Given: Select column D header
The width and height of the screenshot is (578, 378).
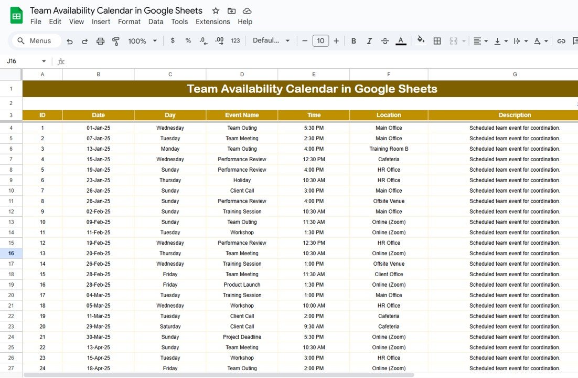Looking at the screenshot, I should tap(242, 74).
